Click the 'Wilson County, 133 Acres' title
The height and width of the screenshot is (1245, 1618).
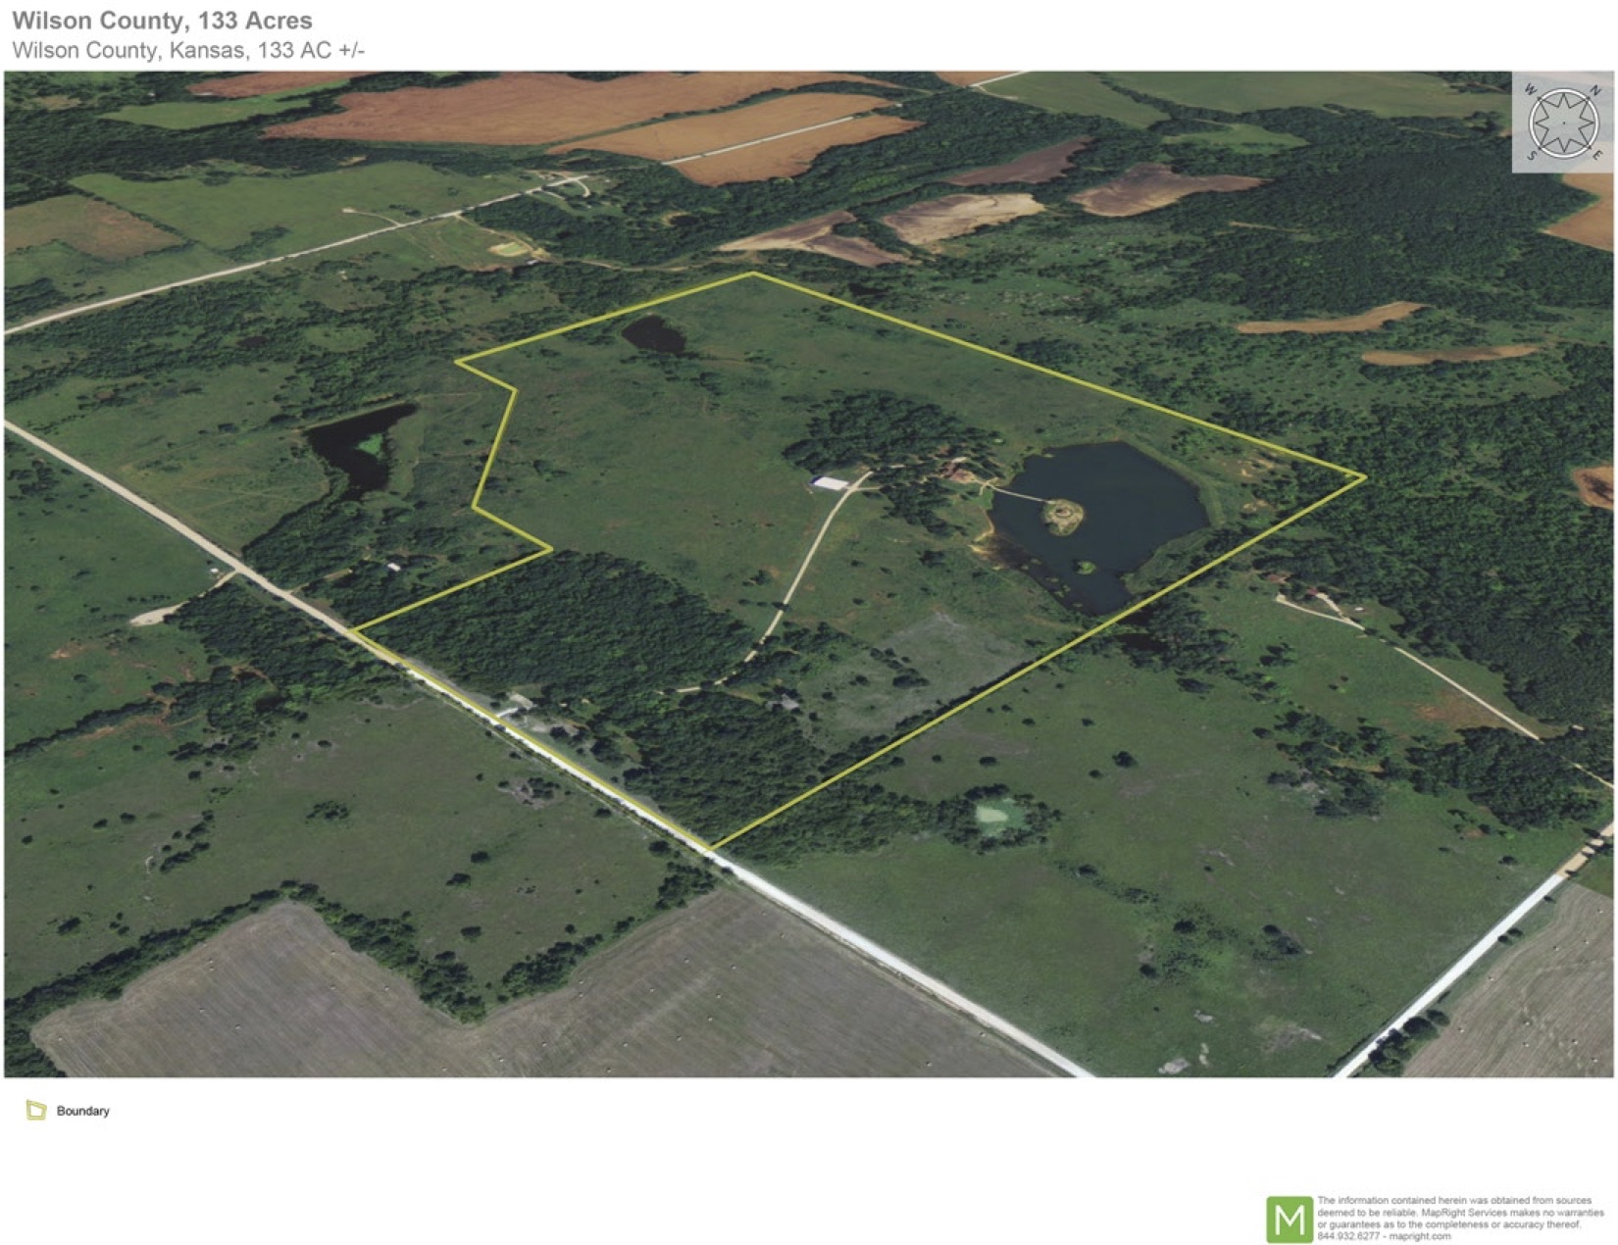[162, 20]
